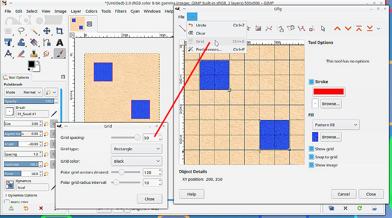The height and width of the screenshot is (218, 392).
Task: Lower selected object in Gfig
Action: (x=348, y=28)
